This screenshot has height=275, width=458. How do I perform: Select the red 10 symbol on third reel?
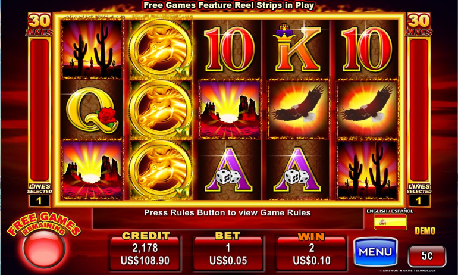229,49
